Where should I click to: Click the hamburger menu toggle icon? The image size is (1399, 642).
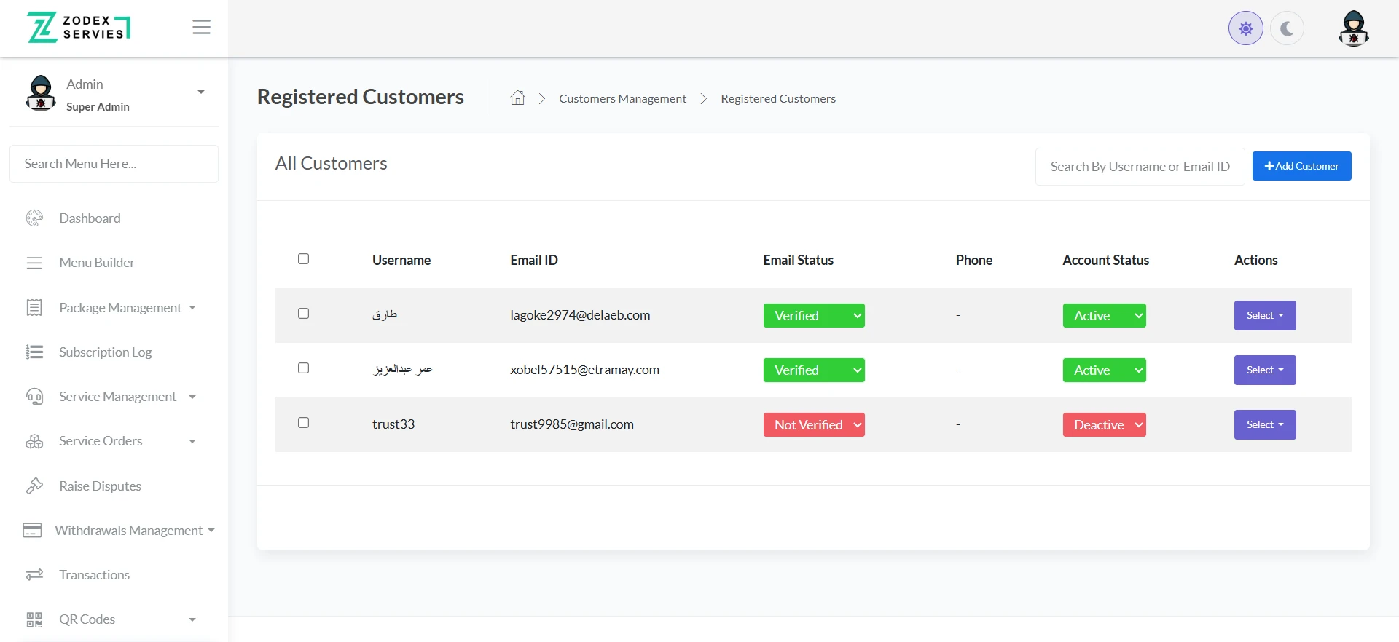click(x=201, y=27)
